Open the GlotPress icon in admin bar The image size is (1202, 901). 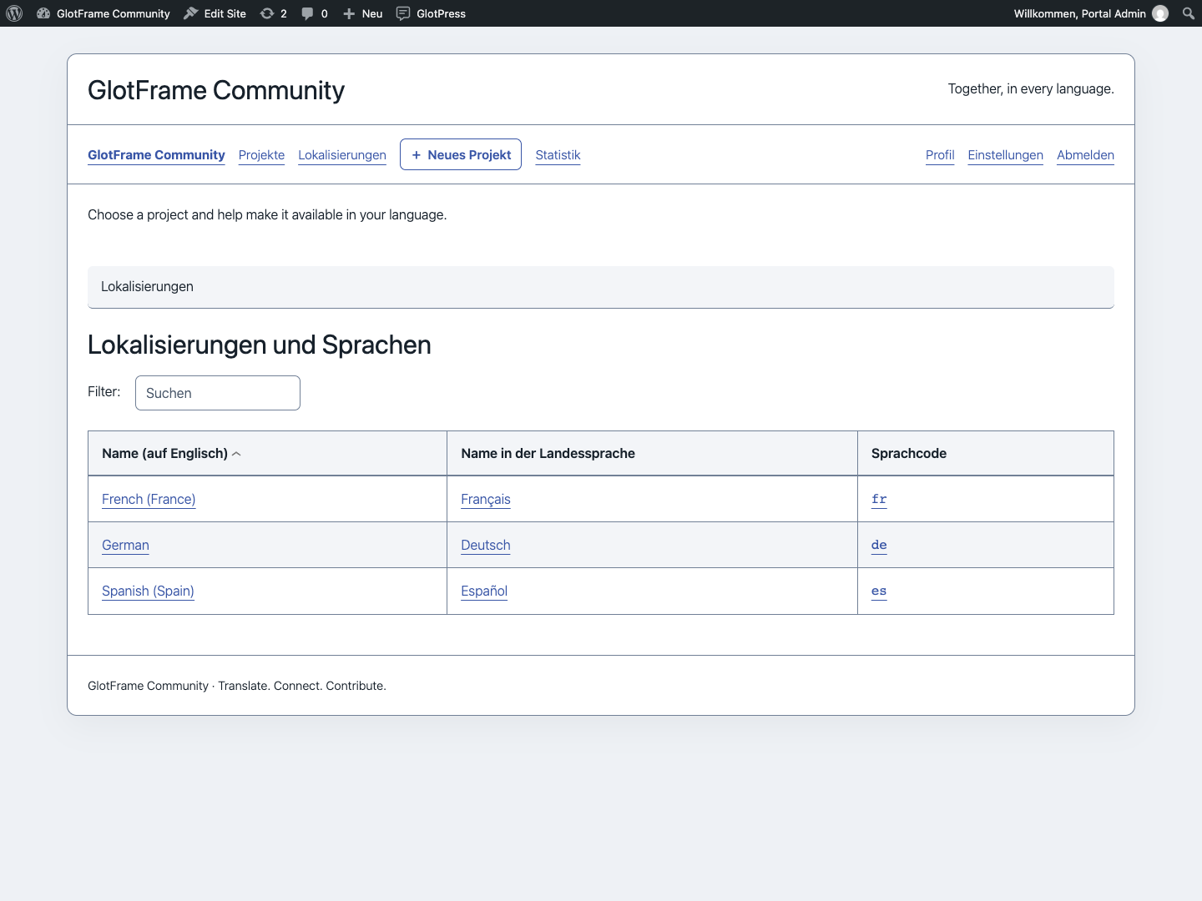pos(403,13)
